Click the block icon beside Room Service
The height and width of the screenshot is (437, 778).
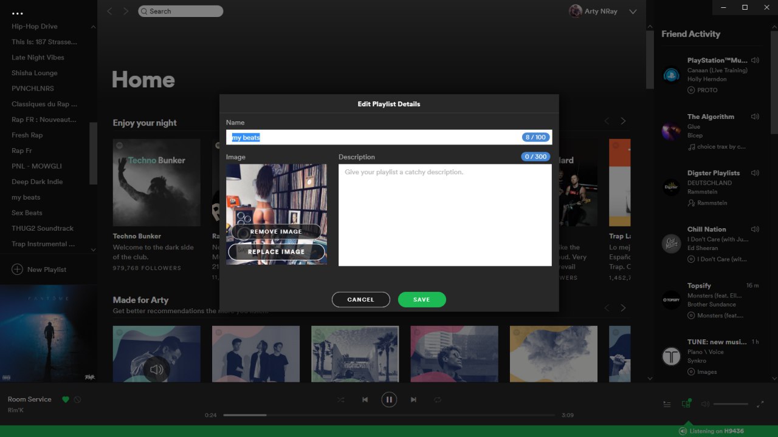(x=77, y=399)
